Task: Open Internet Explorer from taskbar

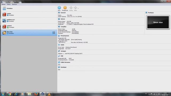Action: coord(16,94)
